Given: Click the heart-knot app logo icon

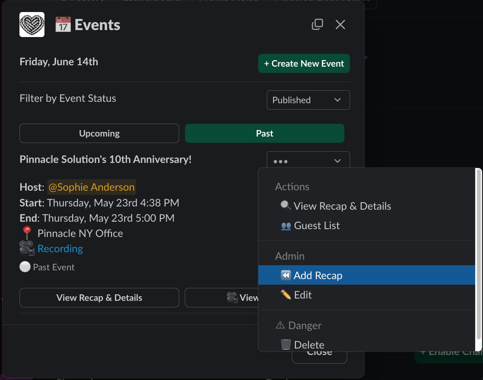Looking at the screenshot, I should pyautogui.click(x=31, y=25).
